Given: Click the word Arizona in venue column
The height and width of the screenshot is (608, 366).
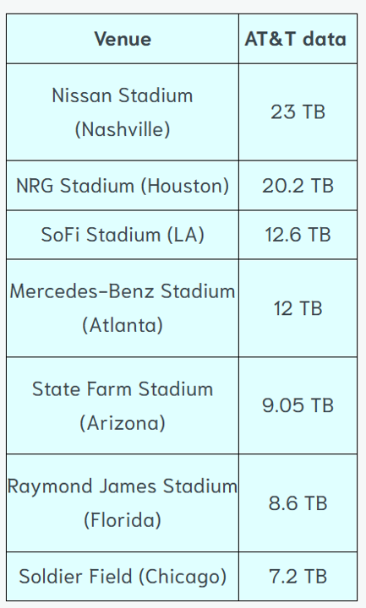Looking at the screenshot, I should (123, 423).
